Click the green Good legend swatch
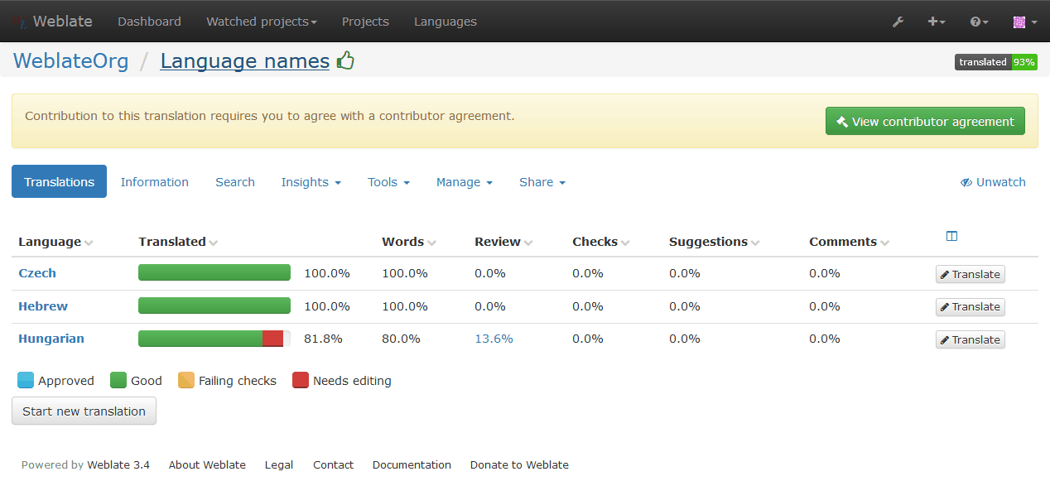This screenshot has width=1050, height=481. coord(118,381)
